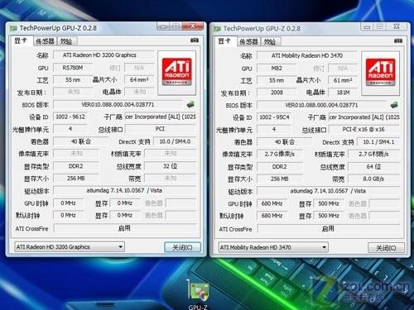The image size is (414, 310).
Task: Click title bar app icon of right GPU-Z window
Action: 217,29
